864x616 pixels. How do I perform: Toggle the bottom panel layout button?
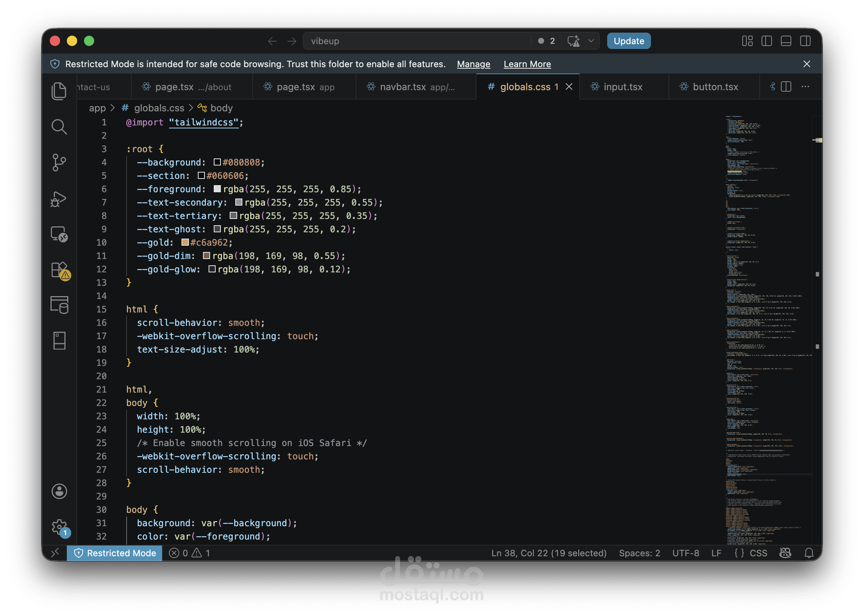pyautogui.click(x=786, y=41)
